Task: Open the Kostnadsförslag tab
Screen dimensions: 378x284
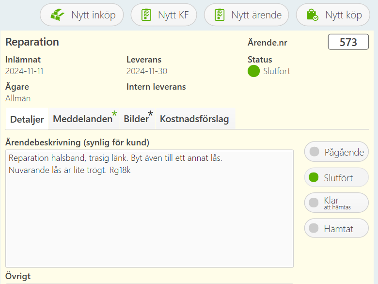Action: pyautogui.click(x=195, y=119)
